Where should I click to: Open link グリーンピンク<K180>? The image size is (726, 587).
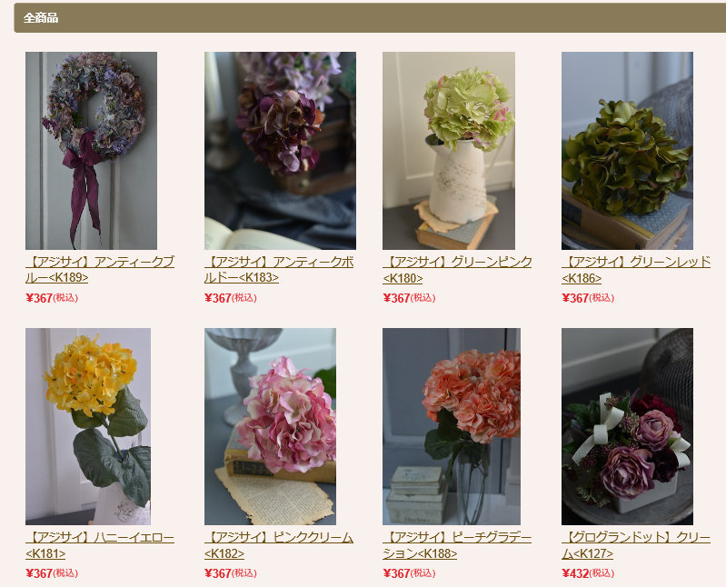(457, 270)
